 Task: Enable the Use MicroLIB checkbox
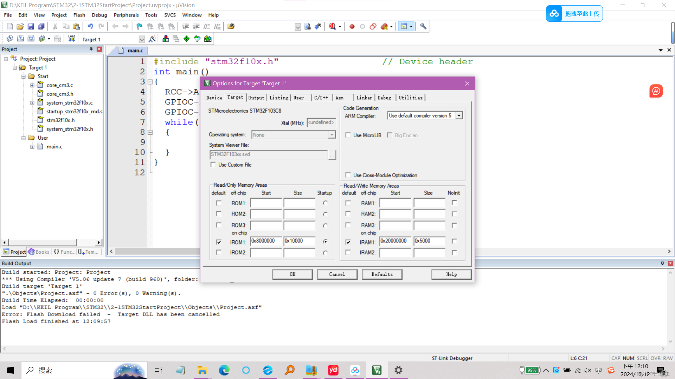pyautogui.click(x=348, y=135)
